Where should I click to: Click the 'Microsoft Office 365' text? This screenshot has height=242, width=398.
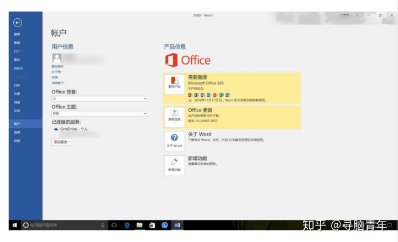pyautogui.click(x=206, y=83)
